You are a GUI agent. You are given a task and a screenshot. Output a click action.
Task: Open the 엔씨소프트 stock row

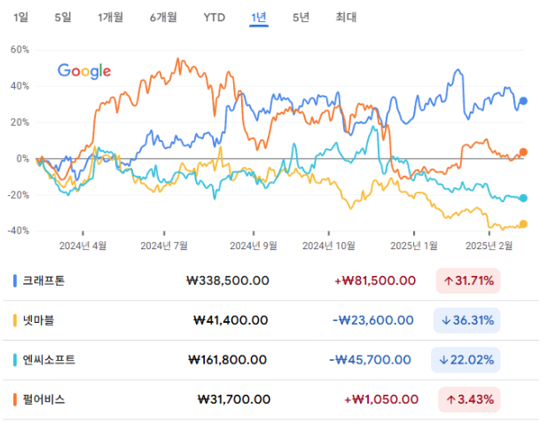click(271, 360)
